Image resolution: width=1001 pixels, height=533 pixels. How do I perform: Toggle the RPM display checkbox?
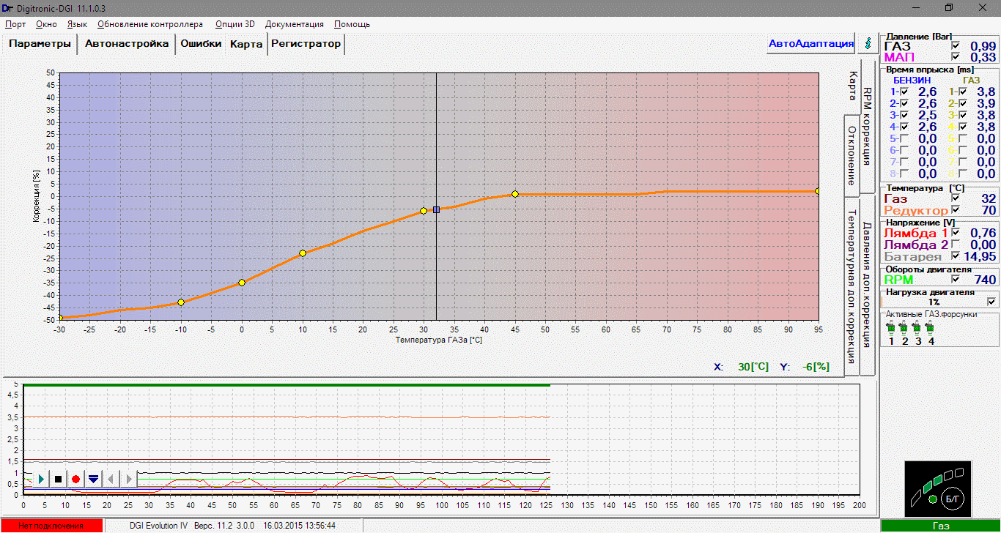(955, 279)
